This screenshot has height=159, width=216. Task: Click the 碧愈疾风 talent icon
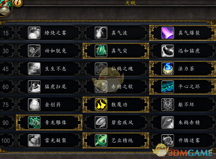(101, 122)
